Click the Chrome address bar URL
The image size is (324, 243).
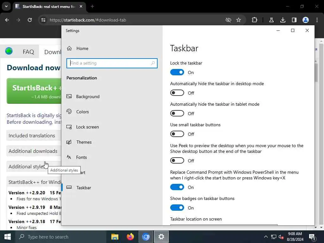(x=88, y=20)
